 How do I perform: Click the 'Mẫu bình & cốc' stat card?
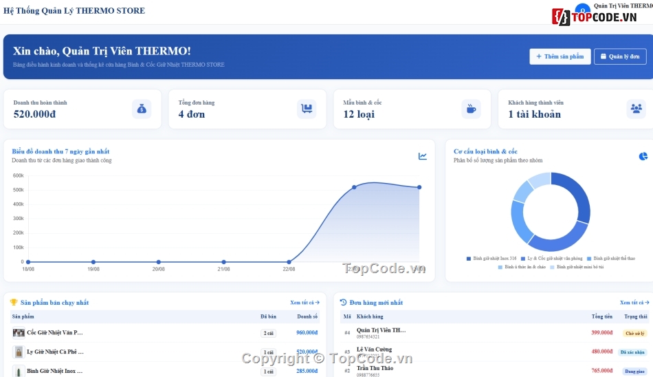point(412,109)
